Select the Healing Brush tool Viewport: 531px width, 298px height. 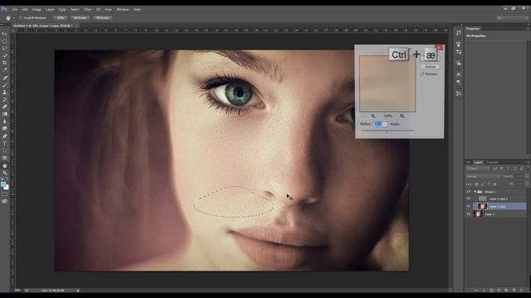click(x=5, y=78)
